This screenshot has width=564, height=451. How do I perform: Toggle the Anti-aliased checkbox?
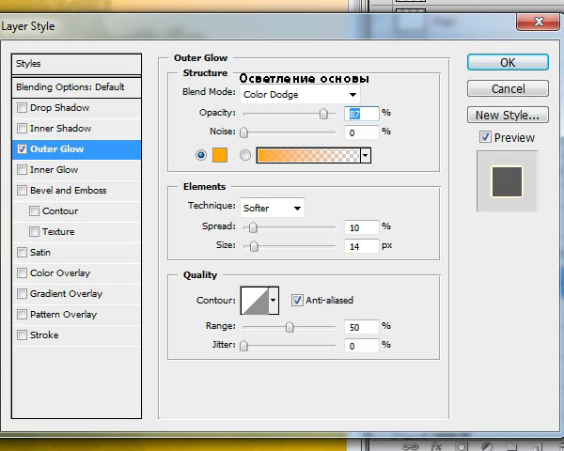tap(297, 300)
